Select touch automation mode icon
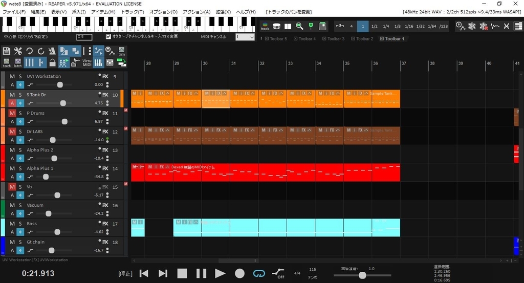The image size is (524, 283). coord(6,63)
